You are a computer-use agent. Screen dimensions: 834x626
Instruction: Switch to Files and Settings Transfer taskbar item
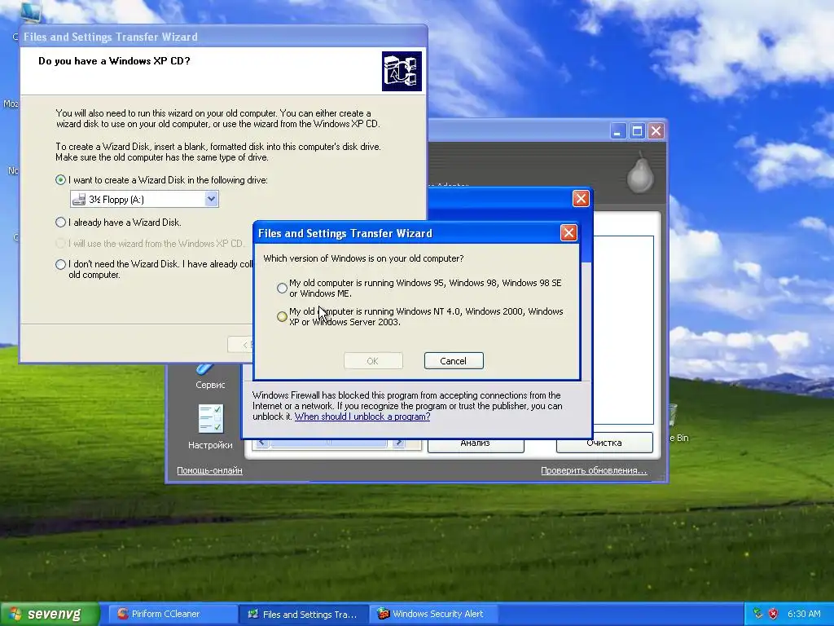(x=304, y=614)
